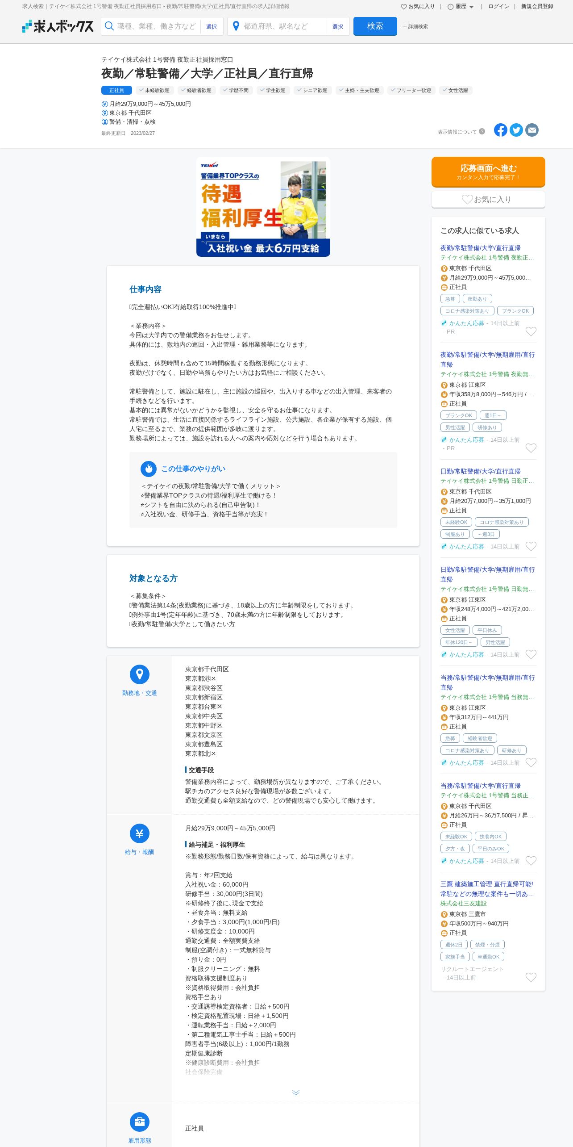This screenshot has width=573, height=1147.
Task: Favorite the 夜勤/常駐警備/大学/直行直帰 similar job
Action: pyautogui.click(x=531, y=331)
